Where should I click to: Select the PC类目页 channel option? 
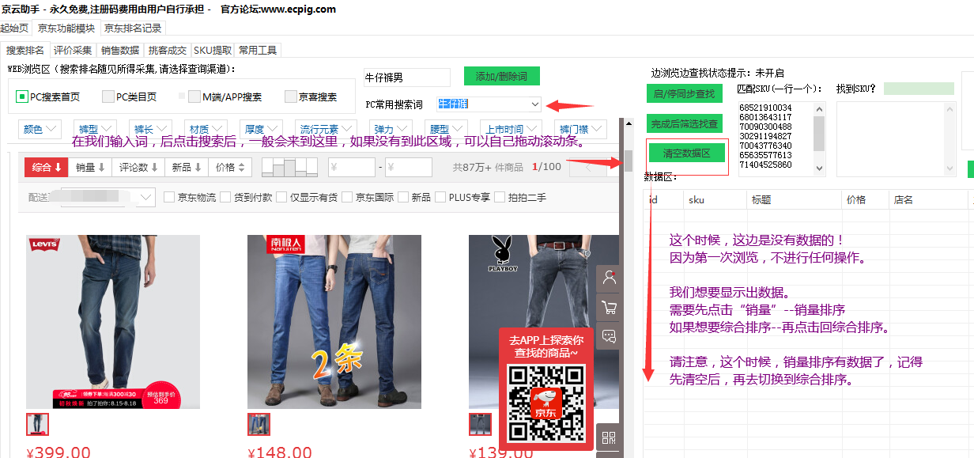(130, 97)
